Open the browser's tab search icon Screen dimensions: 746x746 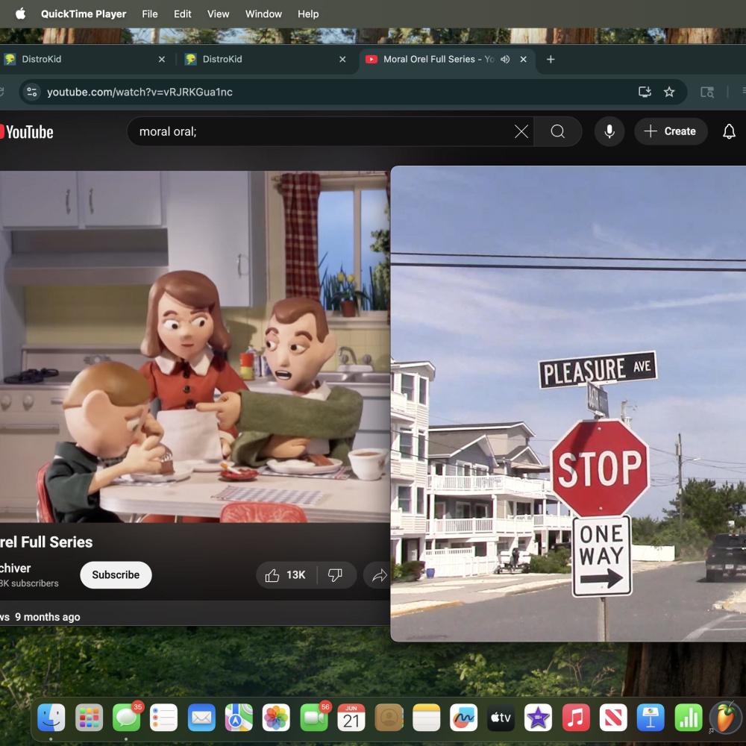[707, 92]
